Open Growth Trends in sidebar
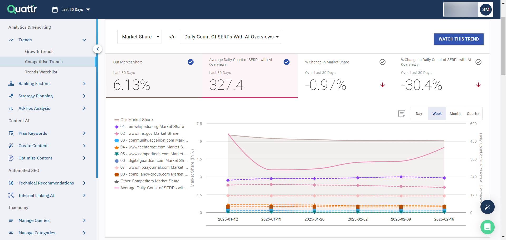506x240 pixels. pyautogui.click(x=39, y=52)
